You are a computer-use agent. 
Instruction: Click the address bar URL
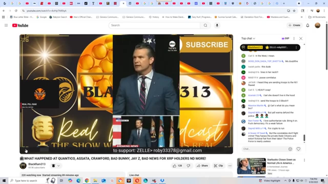coord(47,11)
